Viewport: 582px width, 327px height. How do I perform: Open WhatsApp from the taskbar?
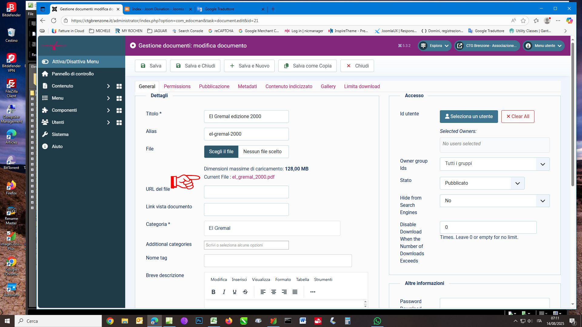click(x=377, y=321)
